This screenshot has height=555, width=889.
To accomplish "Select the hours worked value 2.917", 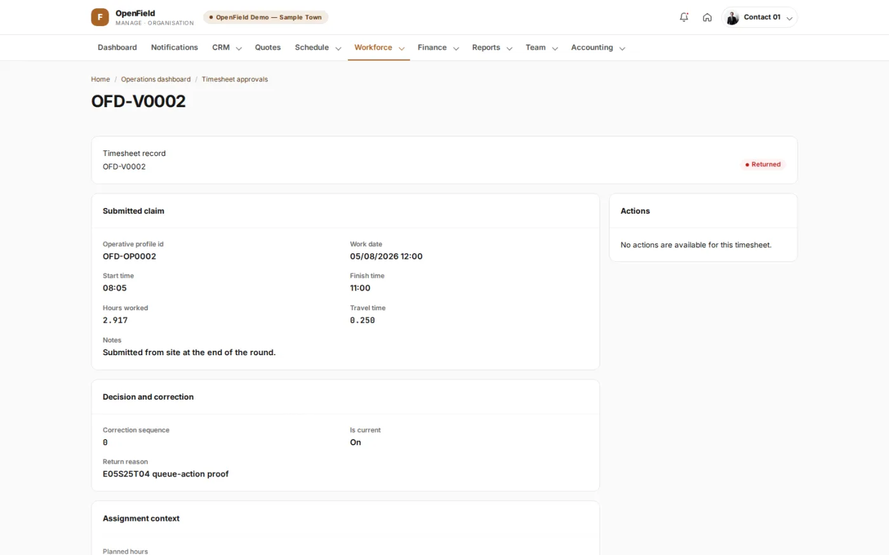I will (x=116, y=320).
